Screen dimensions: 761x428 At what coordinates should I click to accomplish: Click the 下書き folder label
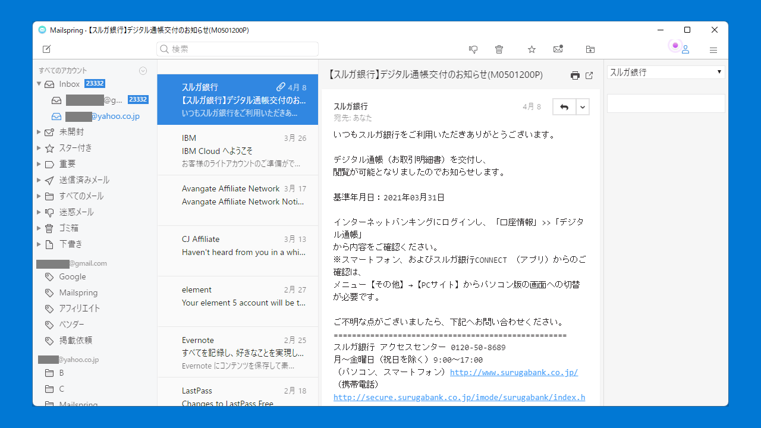click(71, 244)
